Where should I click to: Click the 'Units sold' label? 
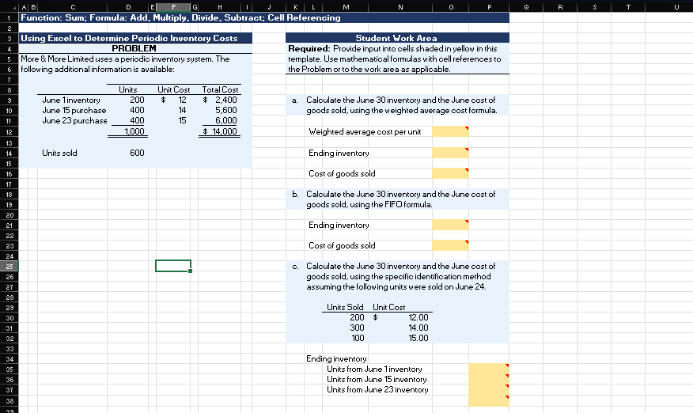(x=59, y=153)
